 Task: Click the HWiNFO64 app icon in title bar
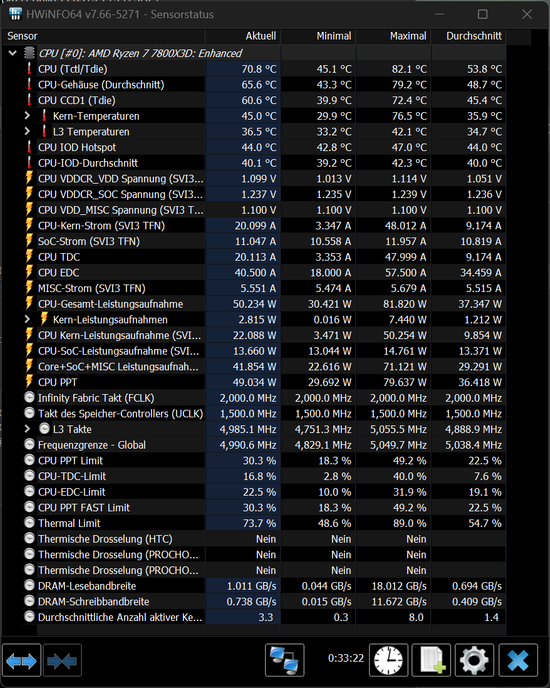[16, 14]
